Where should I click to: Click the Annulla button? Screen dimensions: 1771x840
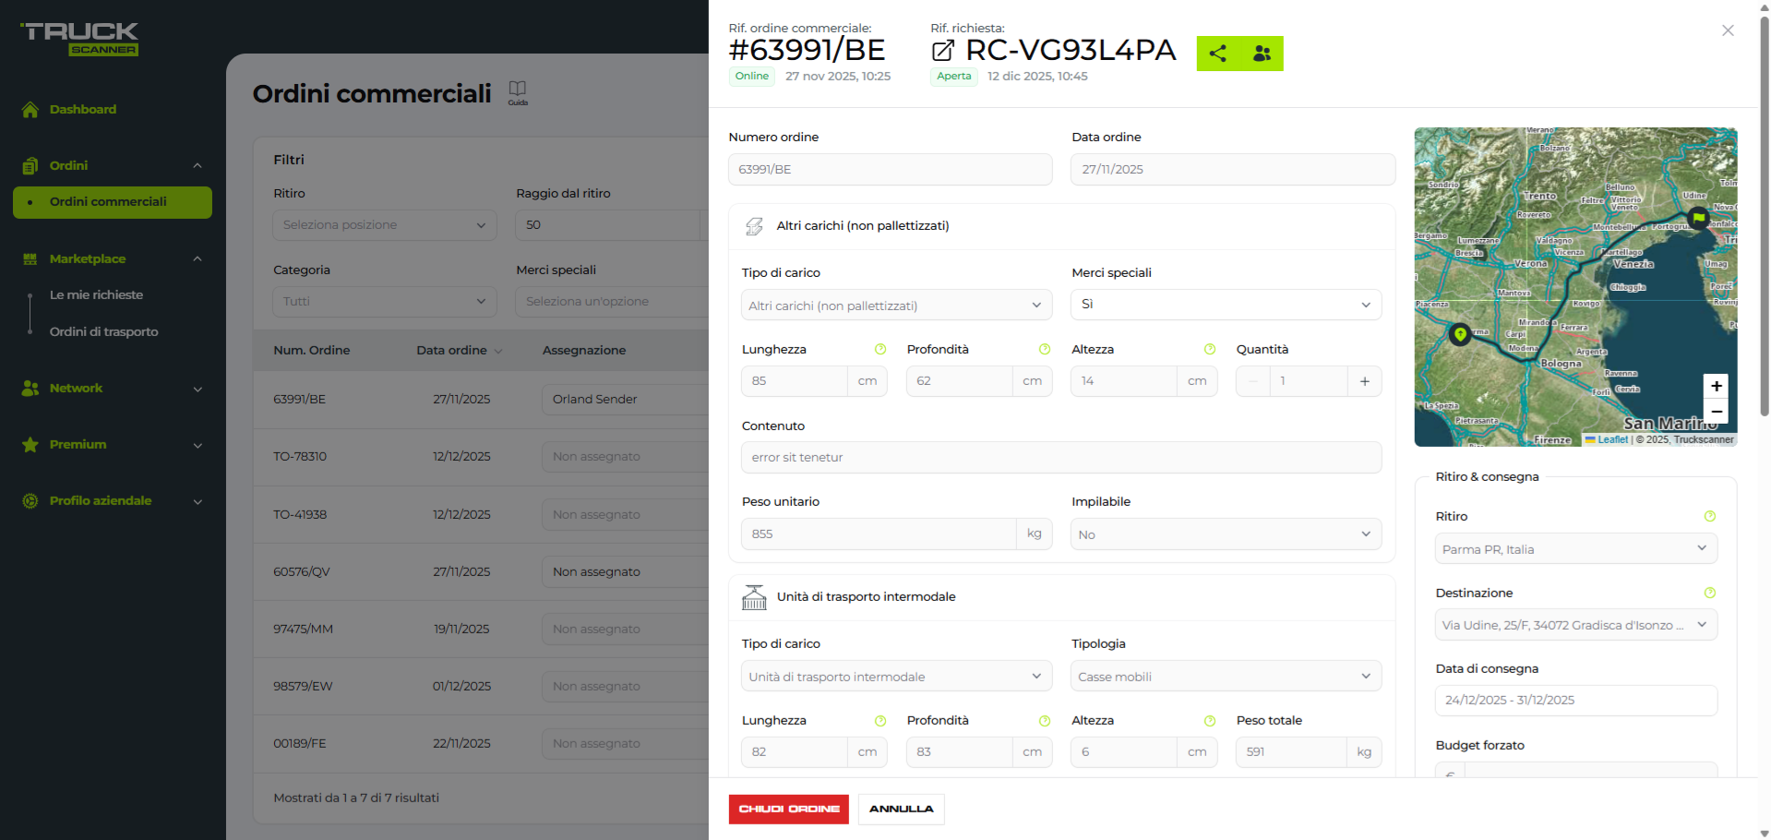click(x=901, y=810)
